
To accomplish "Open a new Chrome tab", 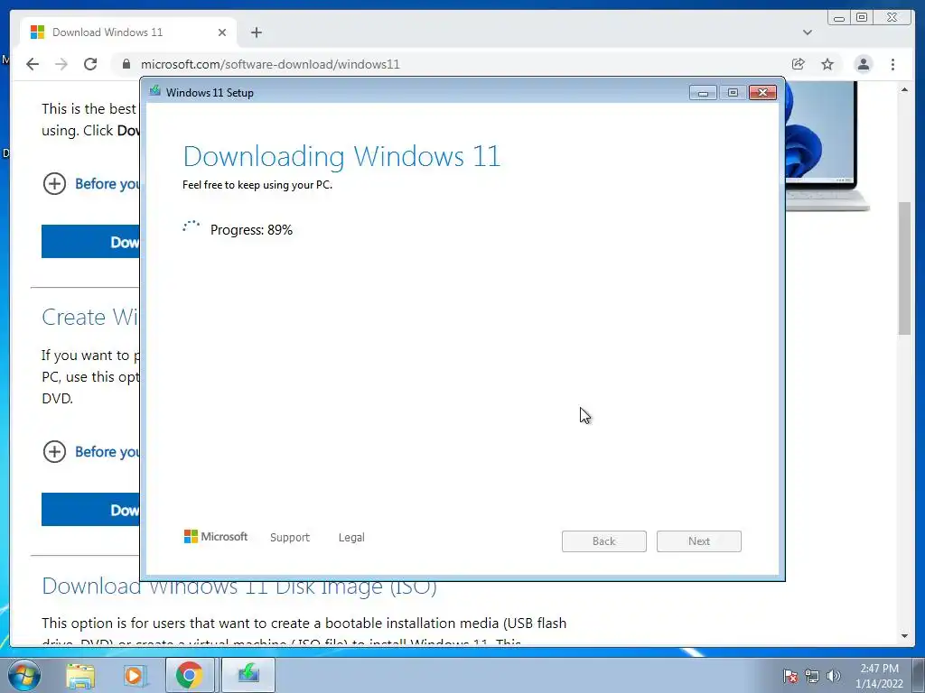I will [256, 32].
